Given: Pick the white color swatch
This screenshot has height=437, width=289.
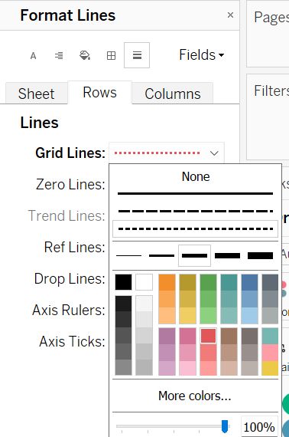Looking at the screenshot, I should pyautogui.click(x=144, y=282).
